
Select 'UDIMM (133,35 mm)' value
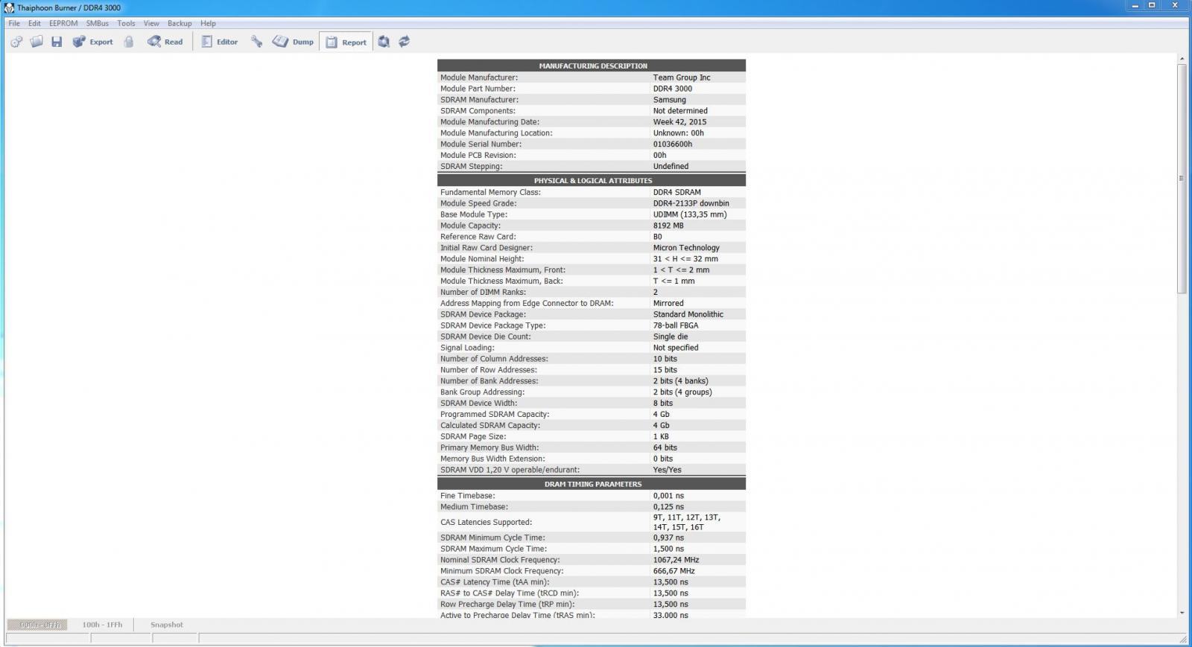click(690, 214)
